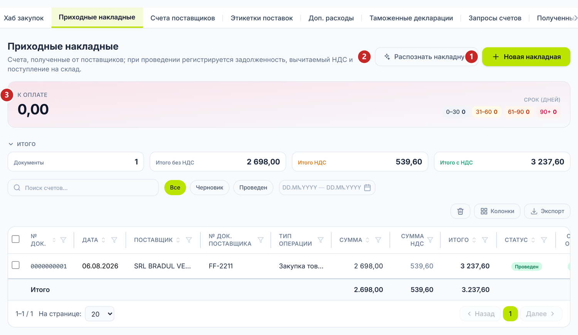Viewport: 578px width, 335px height.
Task: Click the Итого НДС summary card
Action: tap(360, 162)
